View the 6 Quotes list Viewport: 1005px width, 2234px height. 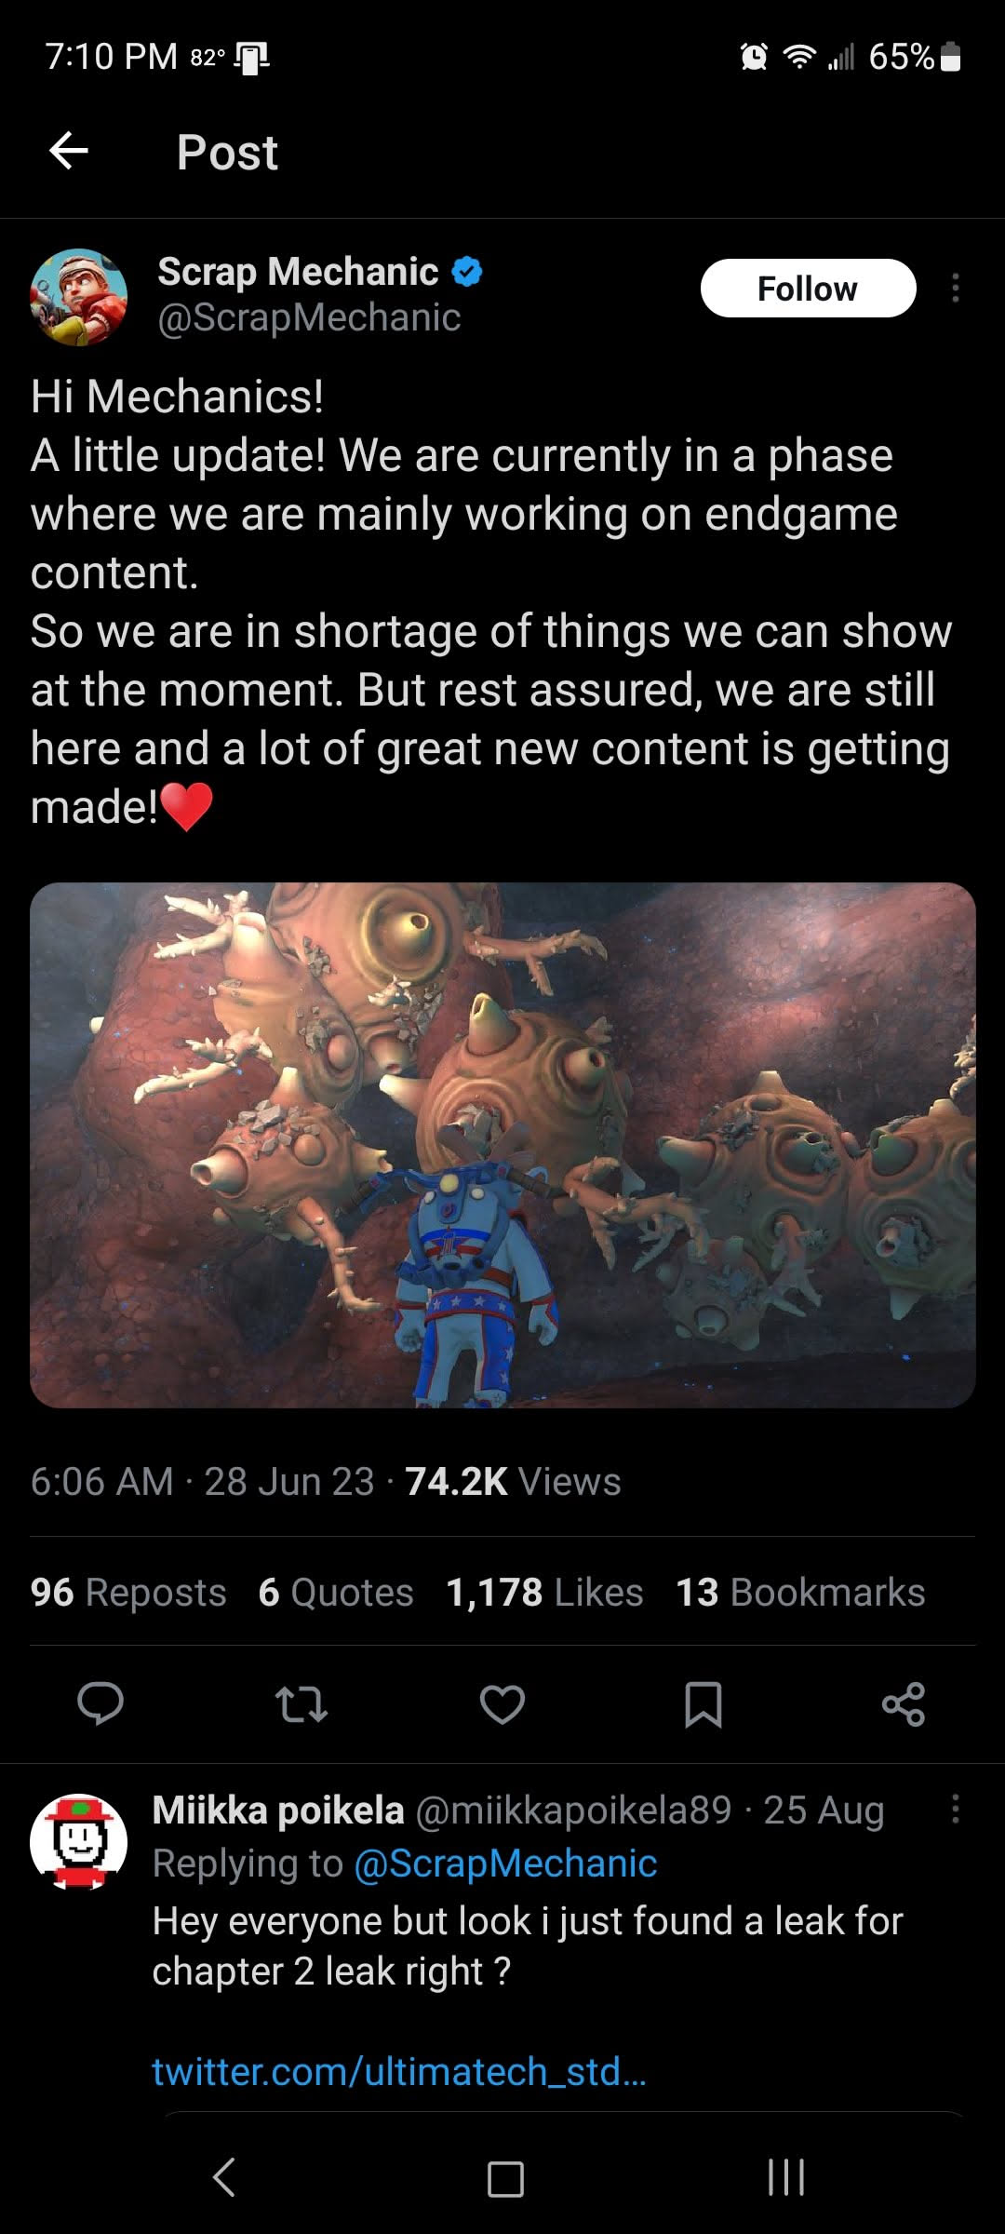coord(336,1593)
